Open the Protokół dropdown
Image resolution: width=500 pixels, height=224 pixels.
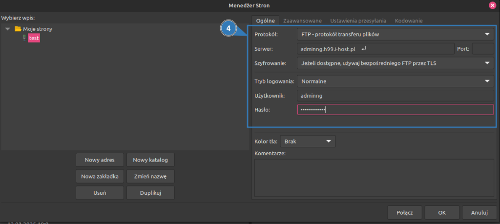396,34
